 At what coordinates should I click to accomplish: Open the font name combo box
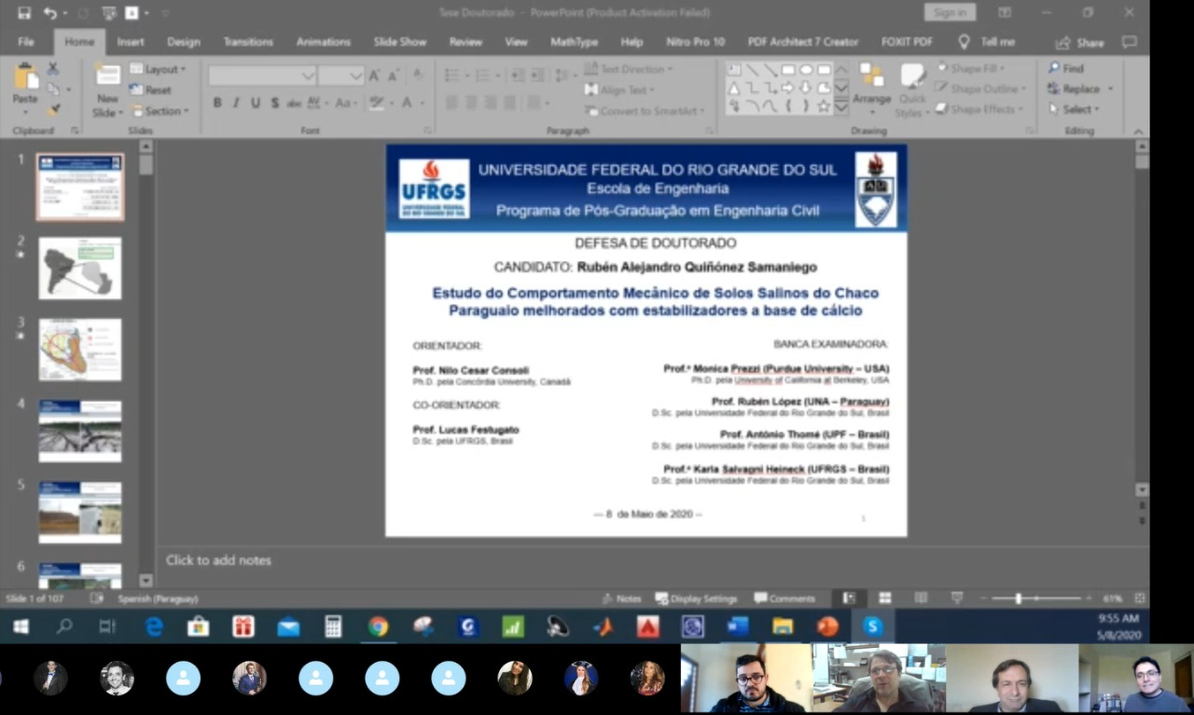262,76
